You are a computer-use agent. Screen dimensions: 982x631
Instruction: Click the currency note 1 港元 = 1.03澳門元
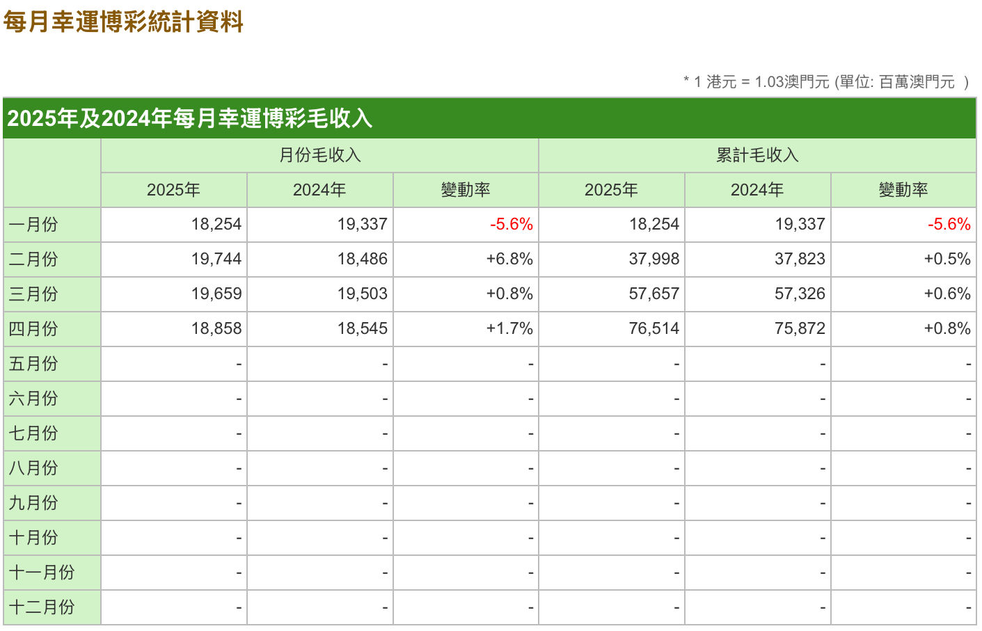click(761, 82)
